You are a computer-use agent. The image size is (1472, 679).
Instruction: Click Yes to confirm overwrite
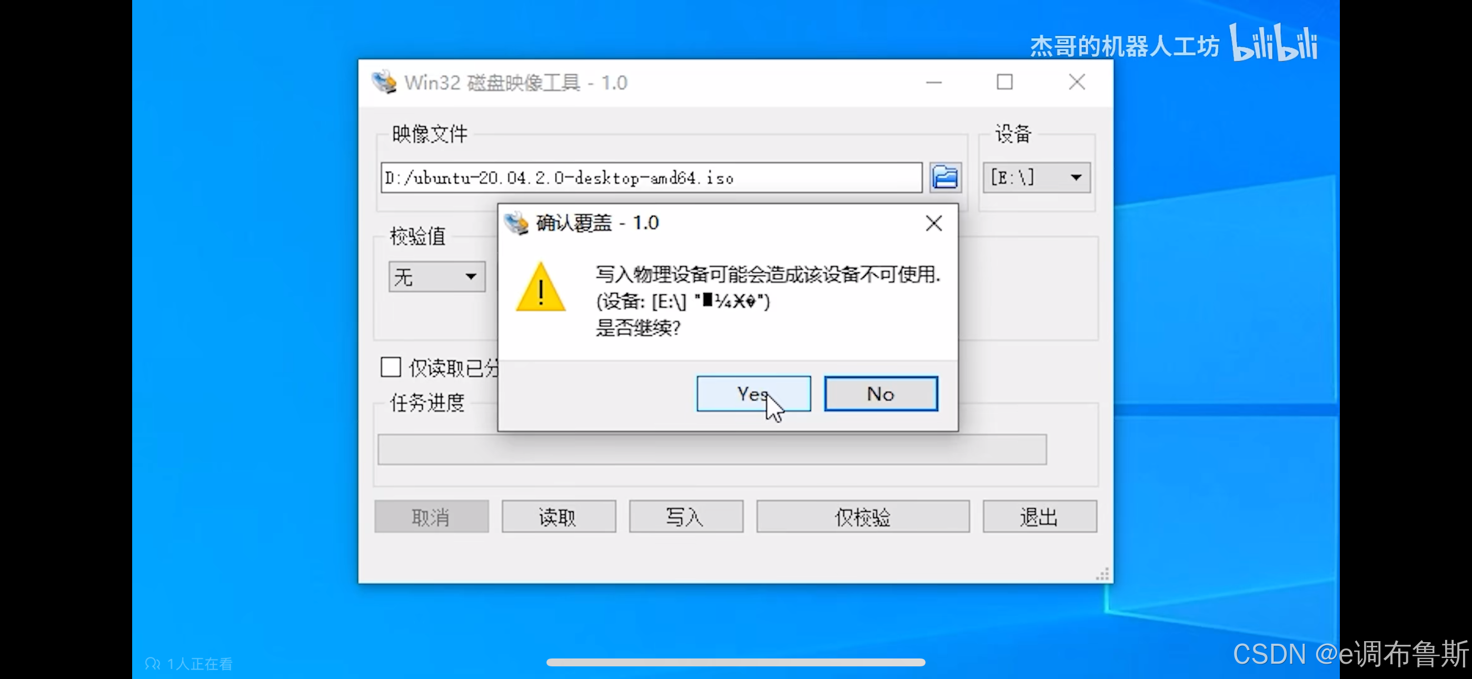click(x=753, y=393)
